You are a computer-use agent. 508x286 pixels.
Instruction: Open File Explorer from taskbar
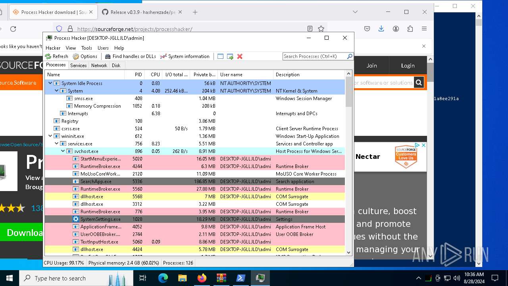183,278
